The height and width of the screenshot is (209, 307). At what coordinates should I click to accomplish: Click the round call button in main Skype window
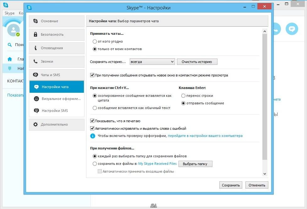pos(277,29)
